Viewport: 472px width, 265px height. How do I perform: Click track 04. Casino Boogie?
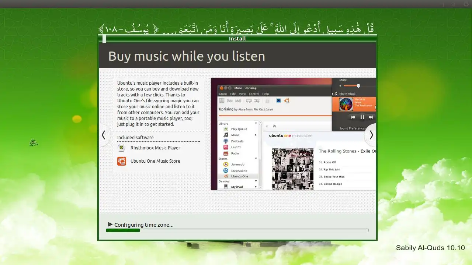330,184
